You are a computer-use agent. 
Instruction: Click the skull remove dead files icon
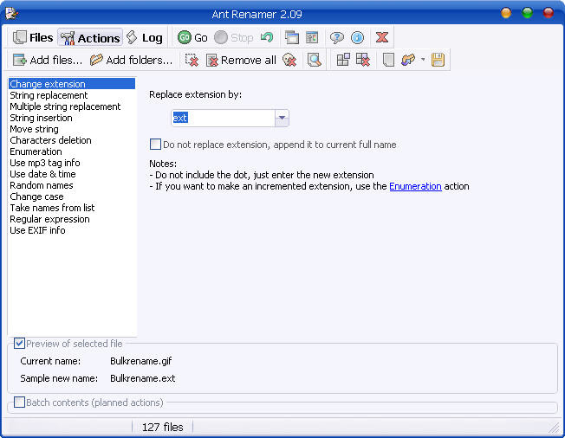pos(289,60)
